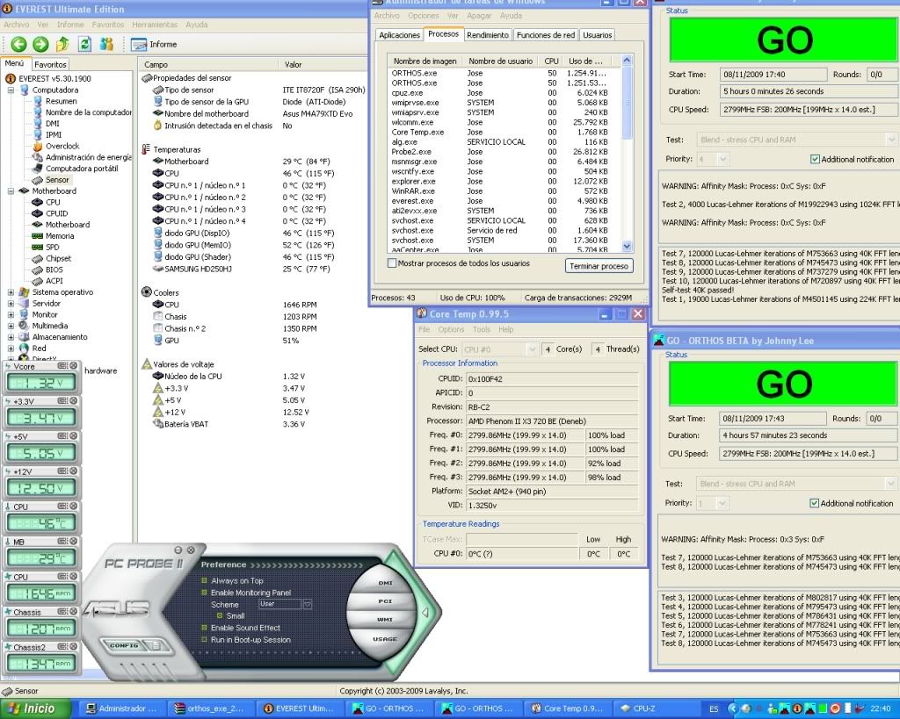This screenshot has height=719, width=900.
Task: Click the DMI button in PC Probe II
Action: [385, 583]
